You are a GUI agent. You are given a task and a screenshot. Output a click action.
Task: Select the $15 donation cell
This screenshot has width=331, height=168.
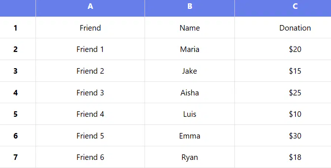[283, 71]
